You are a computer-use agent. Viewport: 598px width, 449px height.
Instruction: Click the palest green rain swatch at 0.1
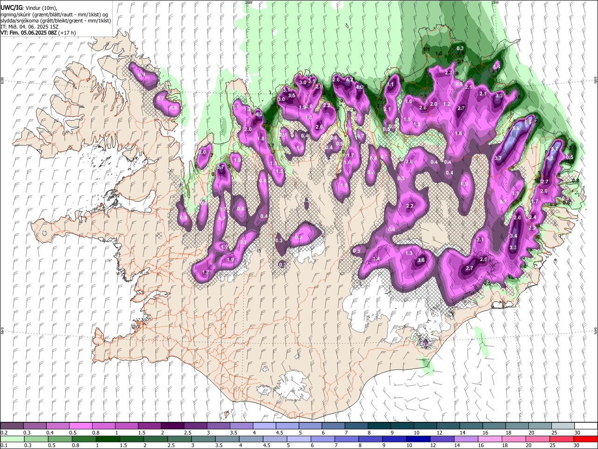(x=12, y=439)
